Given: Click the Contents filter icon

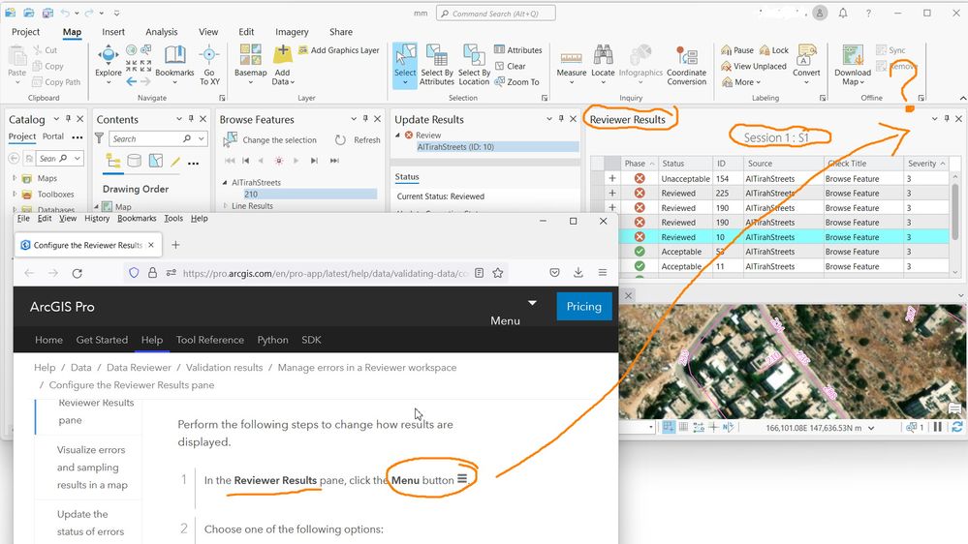Looking at the screenshot, I should [x=100, y=138].
